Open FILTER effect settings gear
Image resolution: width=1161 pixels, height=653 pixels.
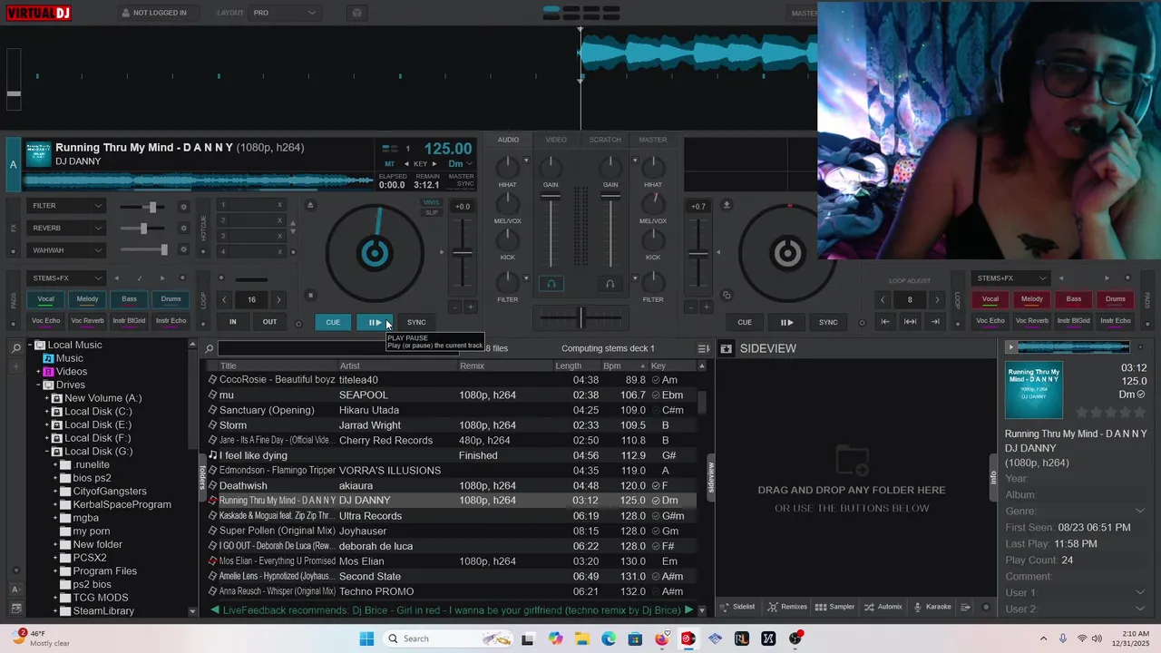tap(183, 207)
